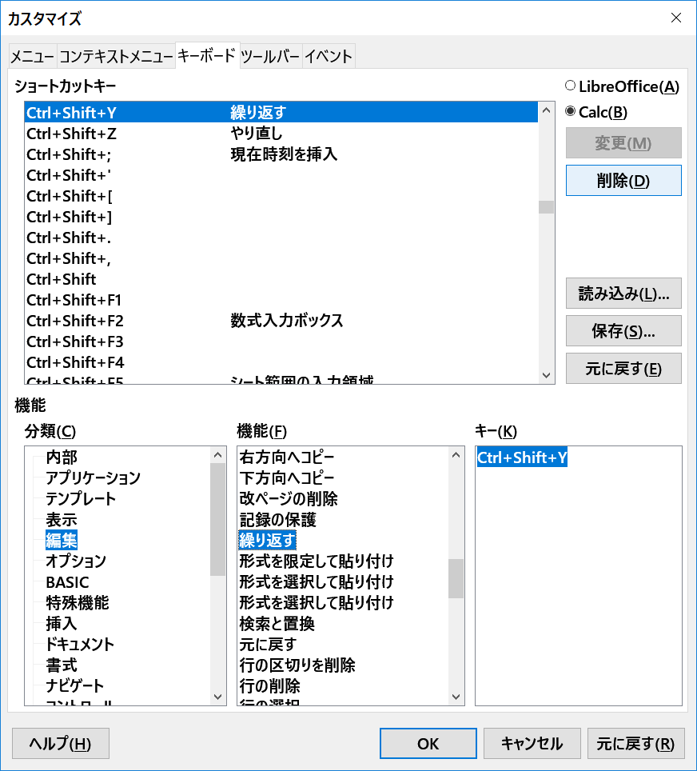Click the 保存 button
The width and height of the screenshot is (697, 771).
(x=623, y=330)
